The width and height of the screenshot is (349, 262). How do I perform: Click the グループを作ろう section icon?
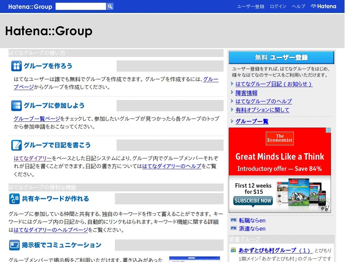pyautogui.click(x=16, y=66)
